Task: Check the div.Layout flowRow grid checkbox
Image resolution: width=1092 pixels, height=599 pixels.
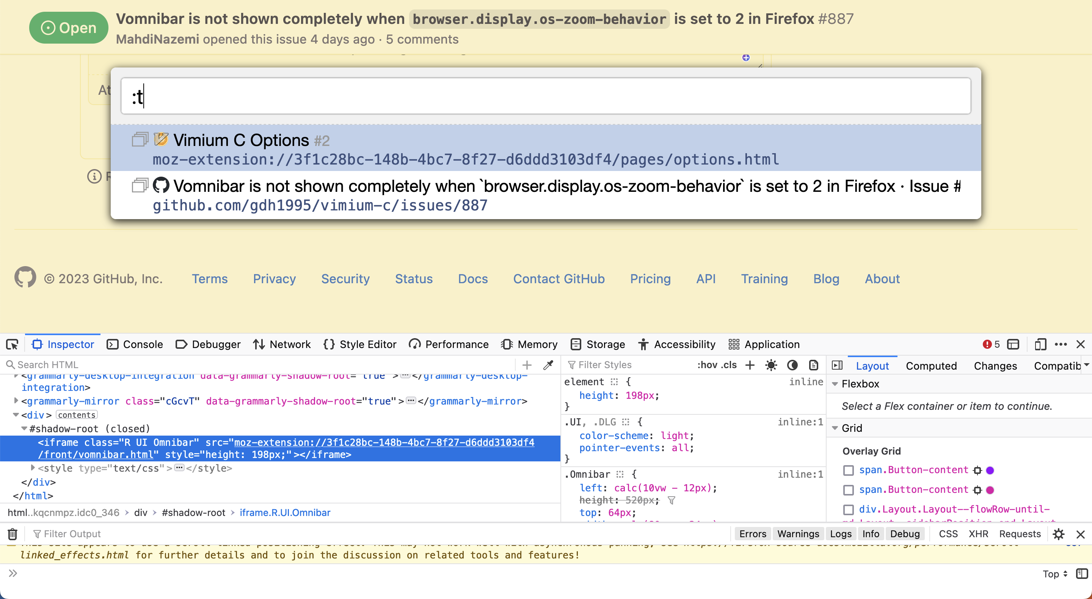Action: pyautogui.click(x=849, y=510)
